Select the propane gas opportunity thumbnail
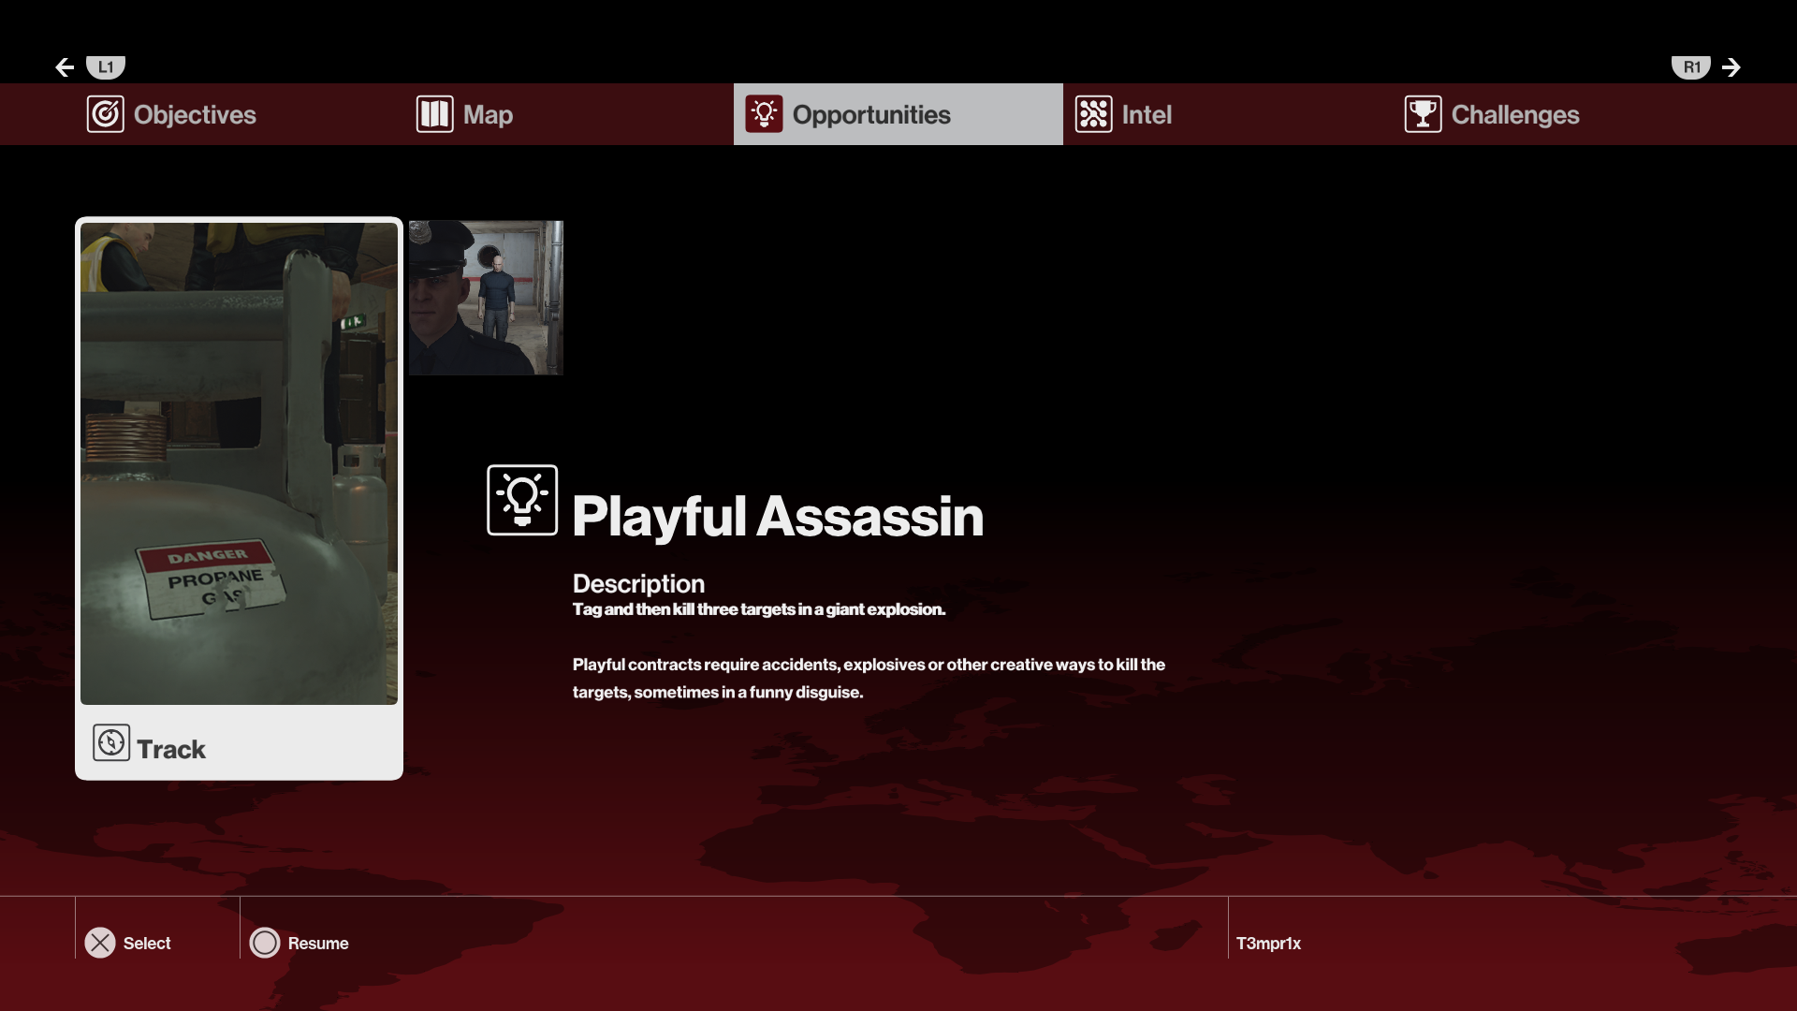 [239, 463]
